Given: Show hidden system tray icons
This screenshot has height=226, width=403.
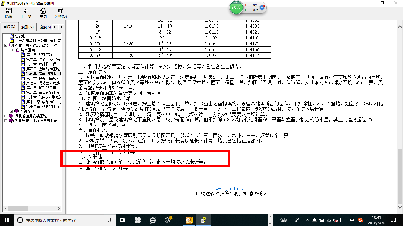Looking at the screenshot, I should [x=307, y=220].
